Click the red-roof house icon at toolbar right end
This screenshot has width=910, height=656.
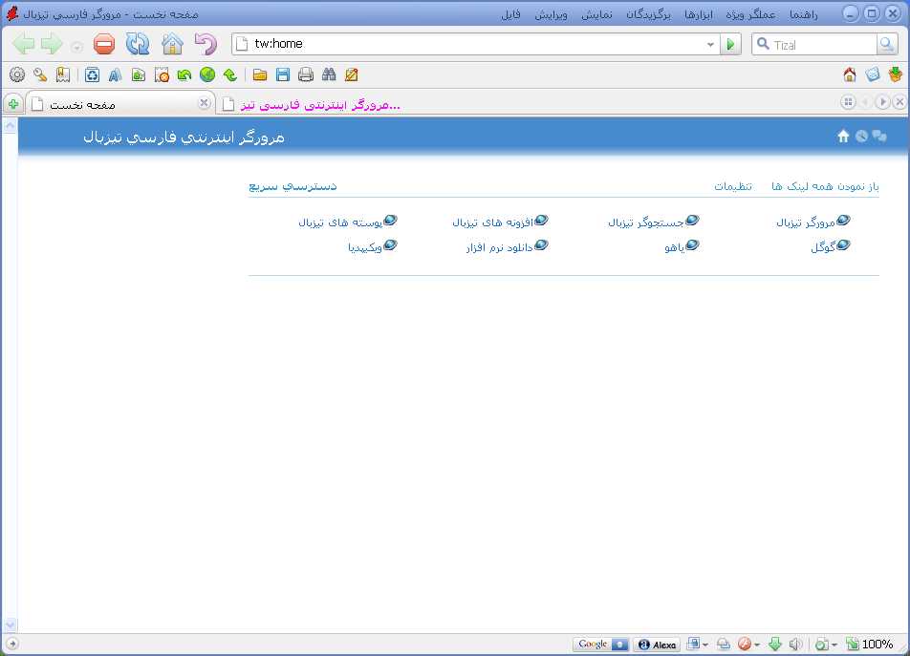(x=850, y=74)
